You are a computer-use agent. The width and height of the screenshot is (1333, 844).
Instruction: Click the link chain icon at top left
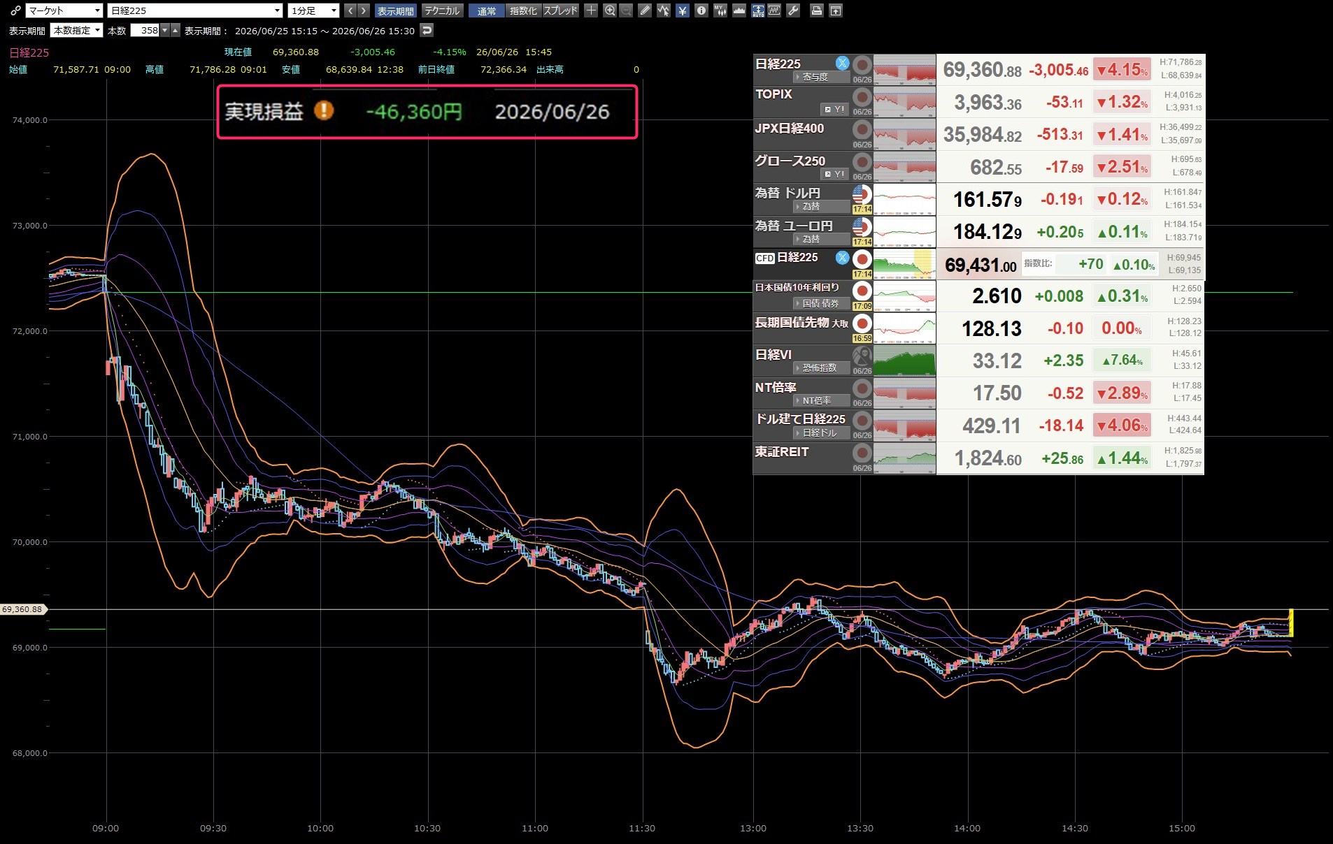[x=15, y=10]
